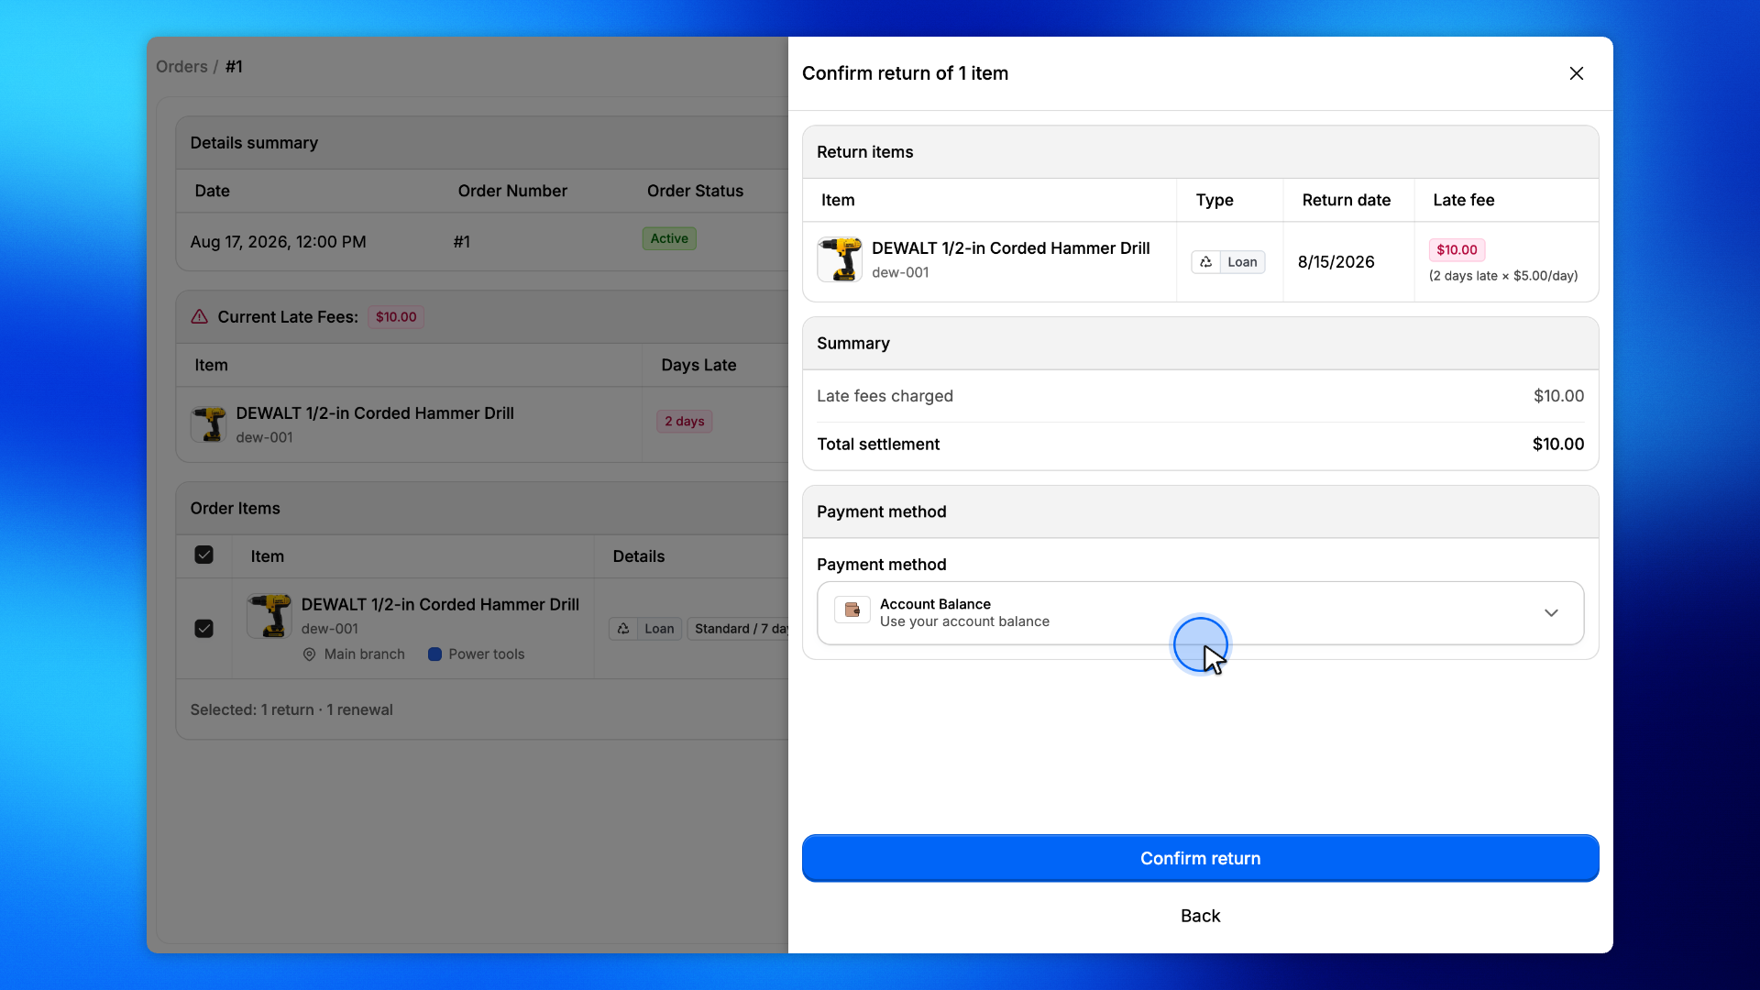Click the hammer drill thumbnail in Return items
1760x990 pixels.
tap(840, 260)
